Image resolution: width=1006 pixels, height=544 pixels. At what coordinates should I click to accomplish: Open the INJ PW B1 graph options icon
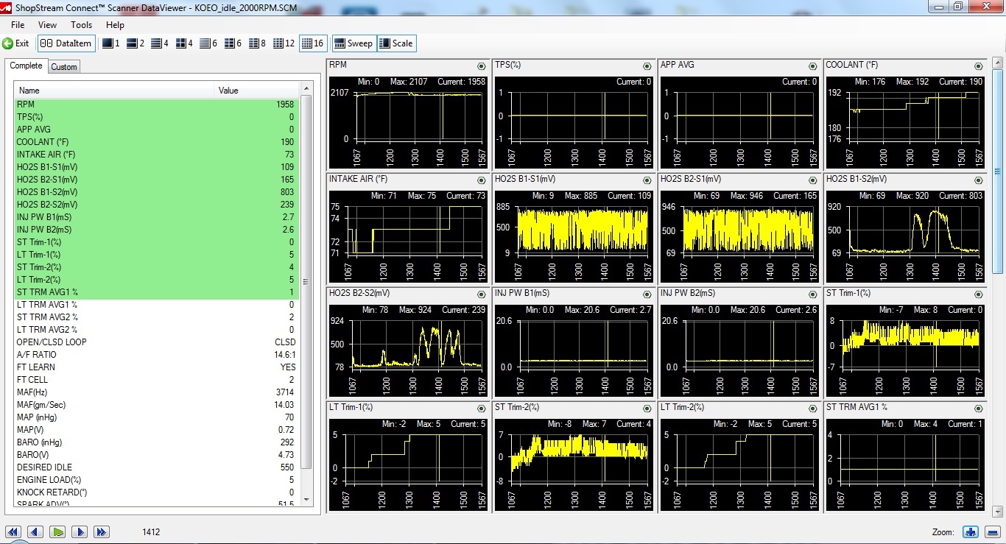click(647, 294)
